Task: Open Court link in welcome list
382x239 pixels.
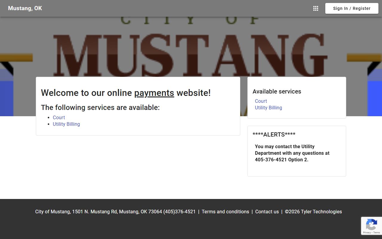Action: [59, 117]
